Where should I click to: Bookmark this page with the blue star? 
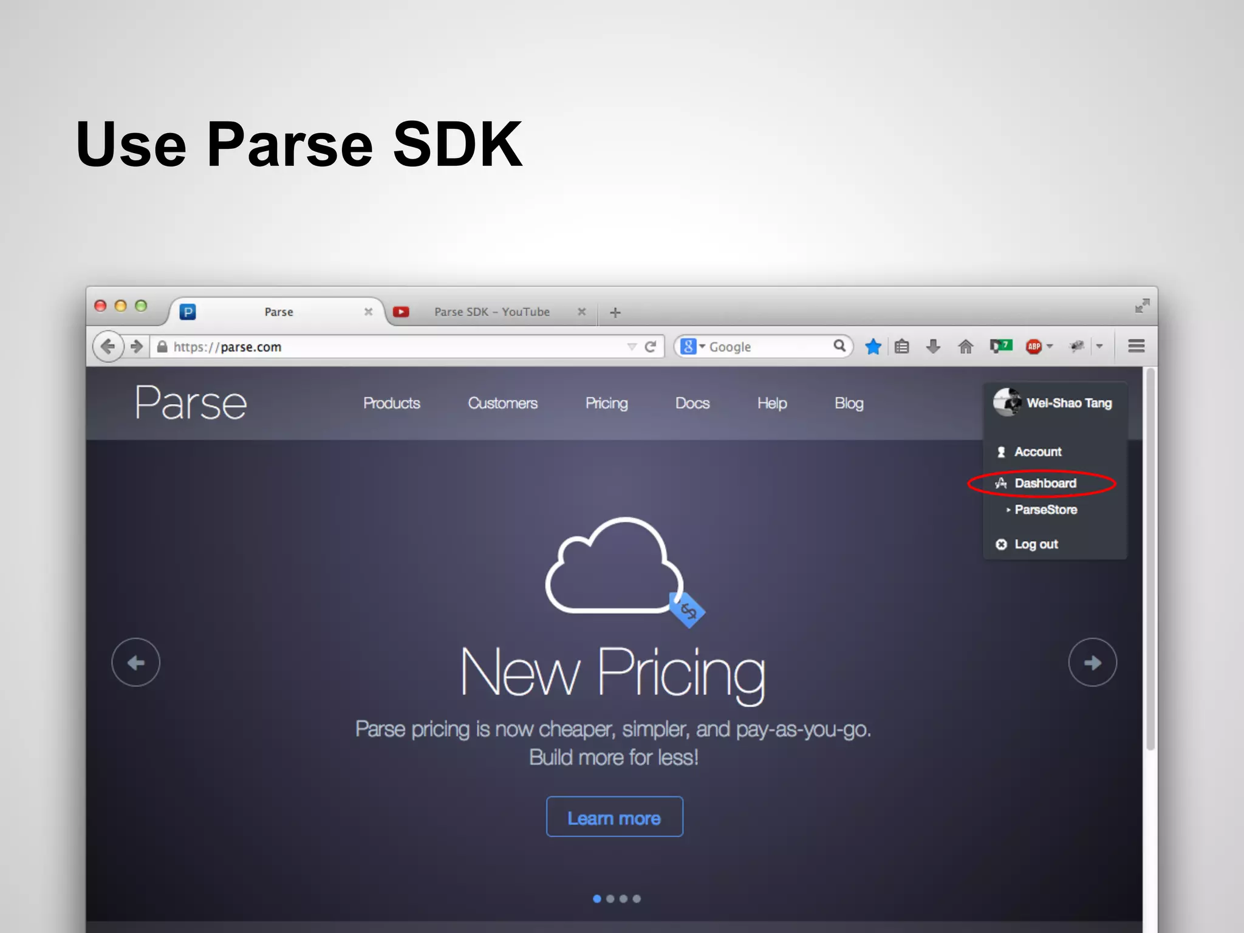(x=873, y=346)
